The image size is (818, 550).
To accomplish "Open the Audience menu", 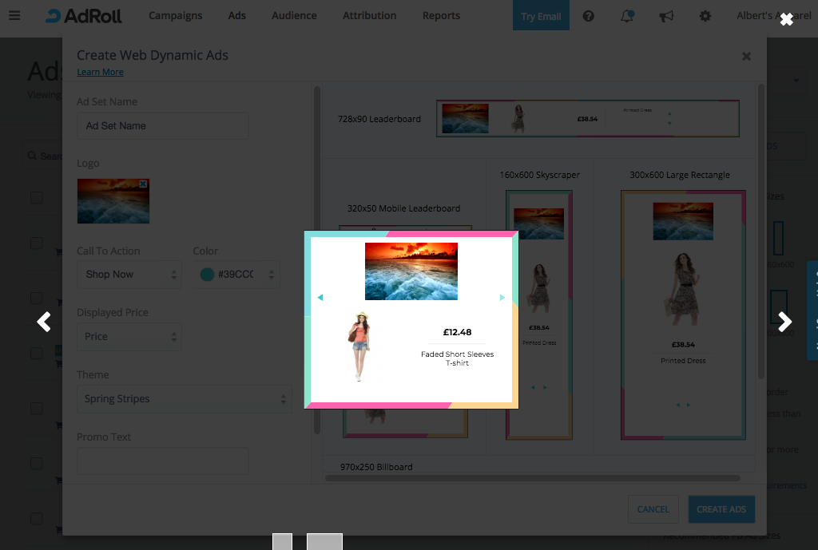I will pos(294,16).
